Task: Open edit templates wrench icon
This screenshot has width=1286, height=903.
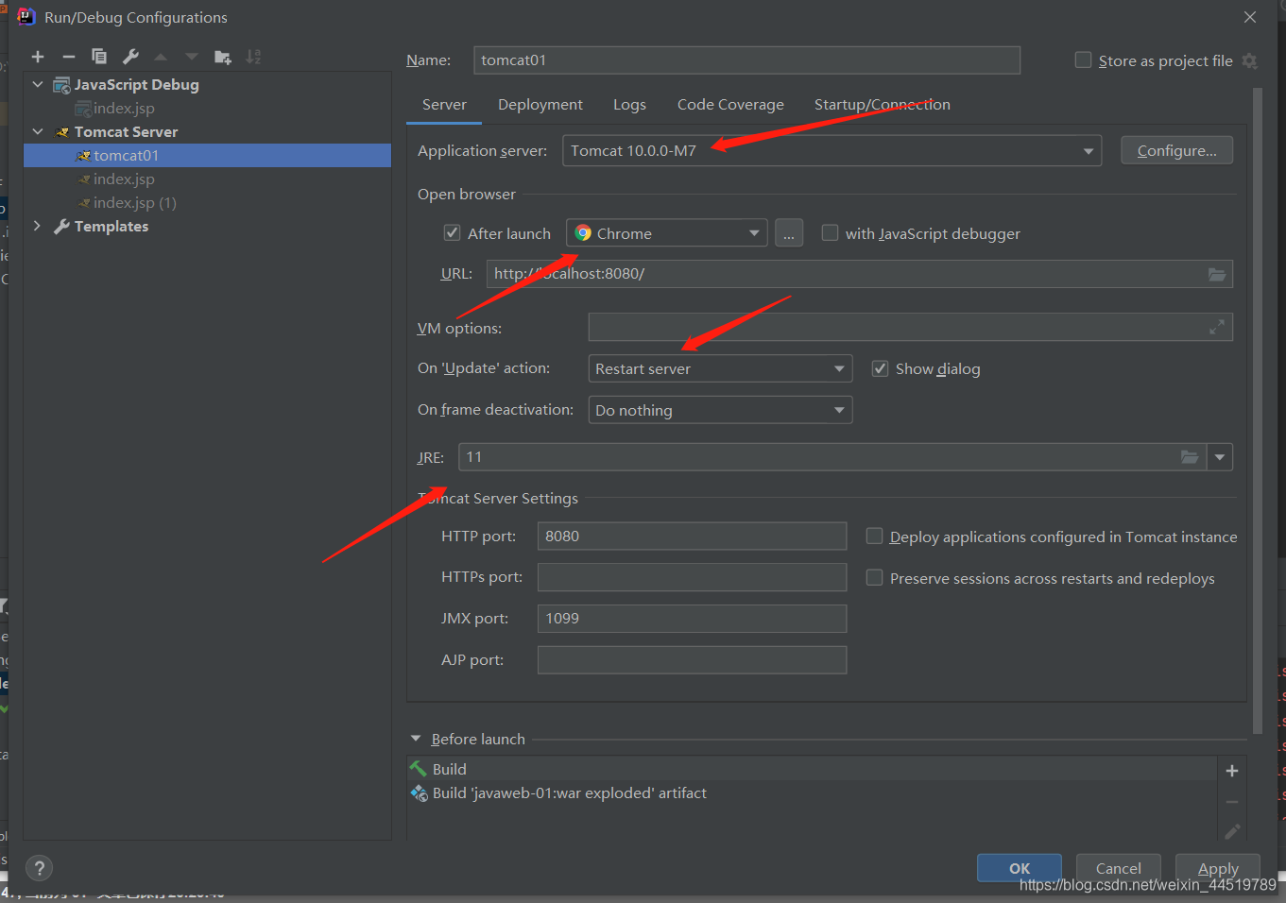Action: (130, 57)
